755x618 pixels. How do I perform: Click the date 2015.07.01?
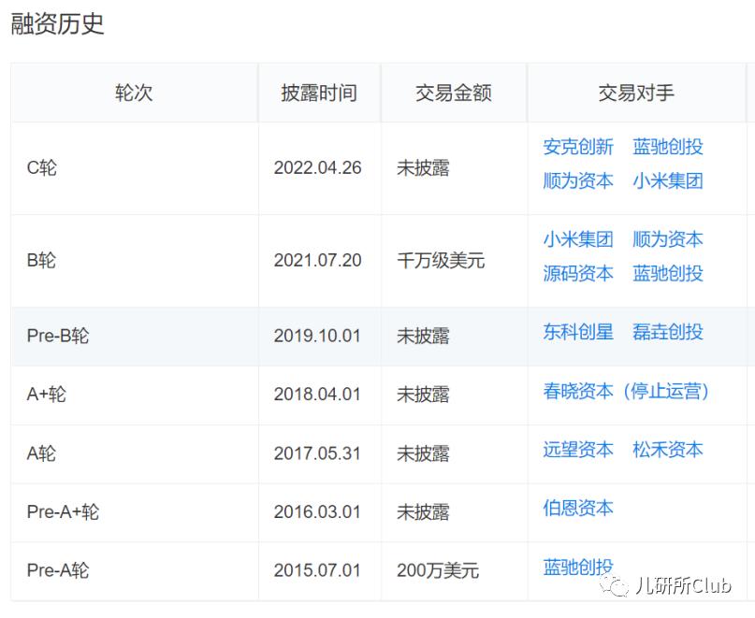coord(317,571)
